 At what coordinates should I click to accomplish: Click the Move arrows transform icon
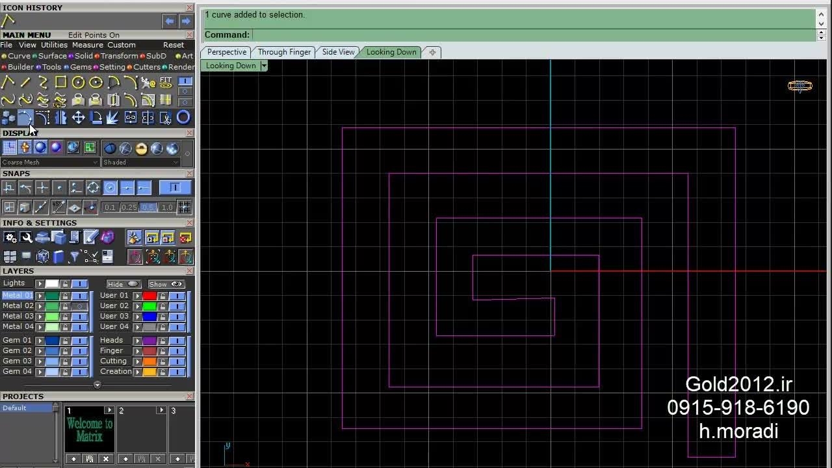pyautogui.click(x=78, y=118)
